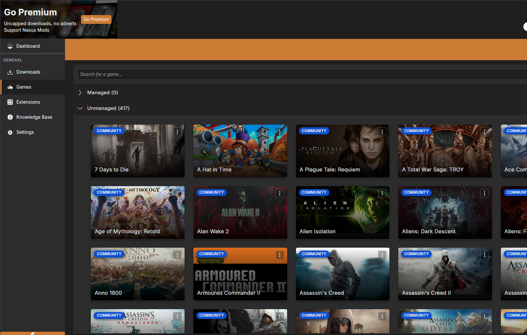Click the Settings gear icon
This screenshot has width=527, height=335.
(10, 132)
